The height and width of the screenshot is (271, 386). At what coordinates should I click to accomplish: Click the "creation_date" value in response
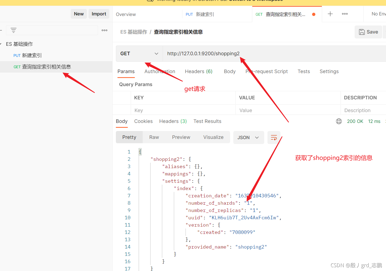(x=257, y=196)
